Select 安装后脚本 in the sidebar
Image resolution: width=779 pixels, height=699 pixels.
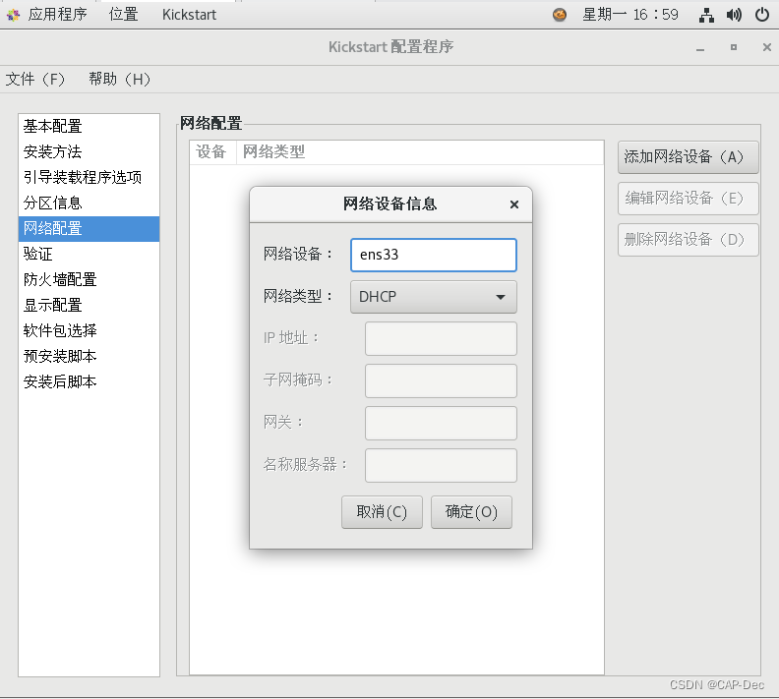89,381
